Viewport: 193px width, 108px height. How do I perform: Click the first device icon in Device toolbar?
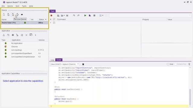pos(4,15)
